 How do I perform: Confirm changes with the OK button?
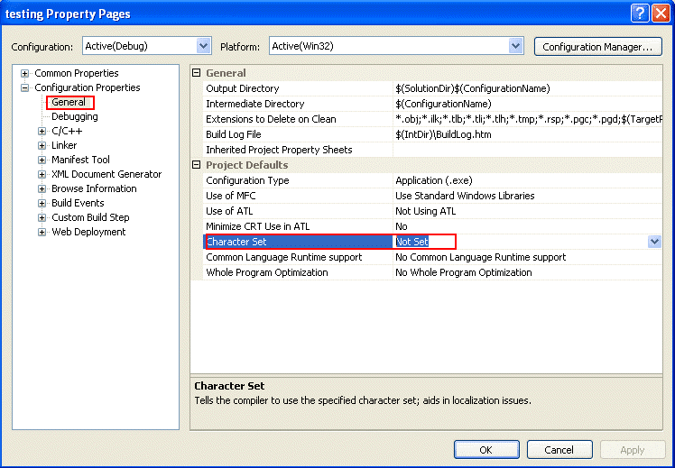pos(486,449)
